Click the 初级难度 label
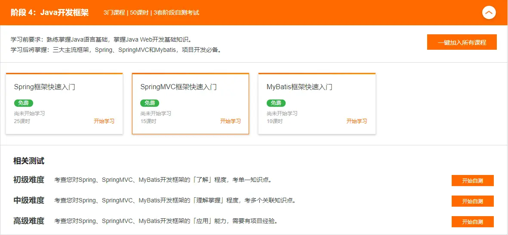 (x=29, y=180)
